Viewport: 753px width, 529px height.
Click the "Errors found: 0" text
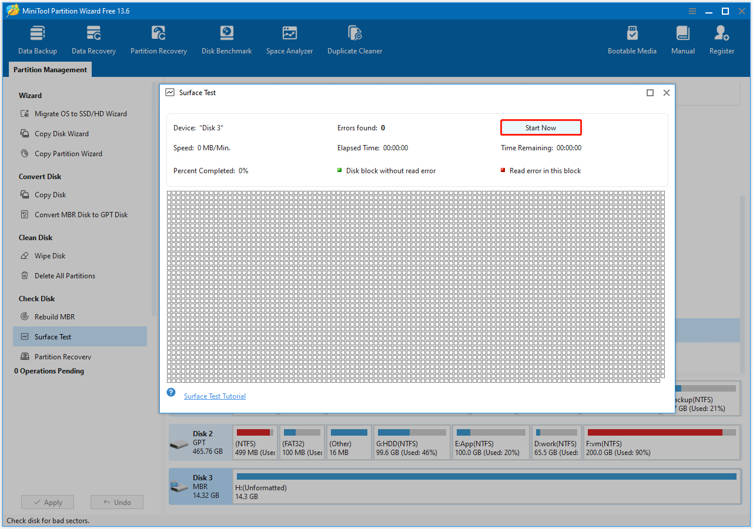[361, 128]
